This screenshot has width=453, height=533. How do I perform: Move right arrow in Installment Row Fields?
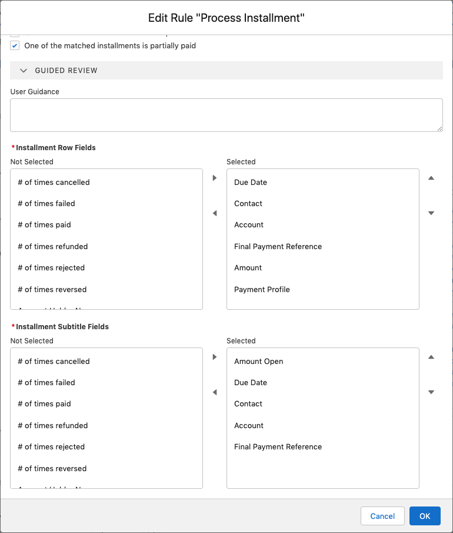215,178
